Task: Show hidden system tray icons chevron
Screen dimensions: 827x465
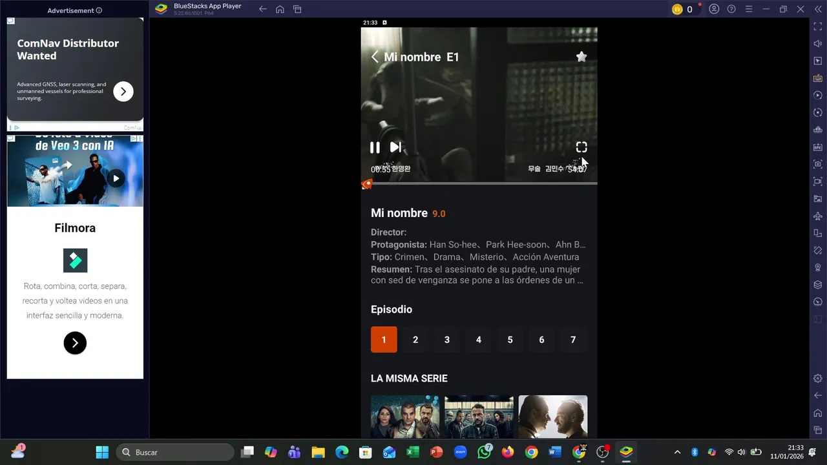Action: (677, 452)
